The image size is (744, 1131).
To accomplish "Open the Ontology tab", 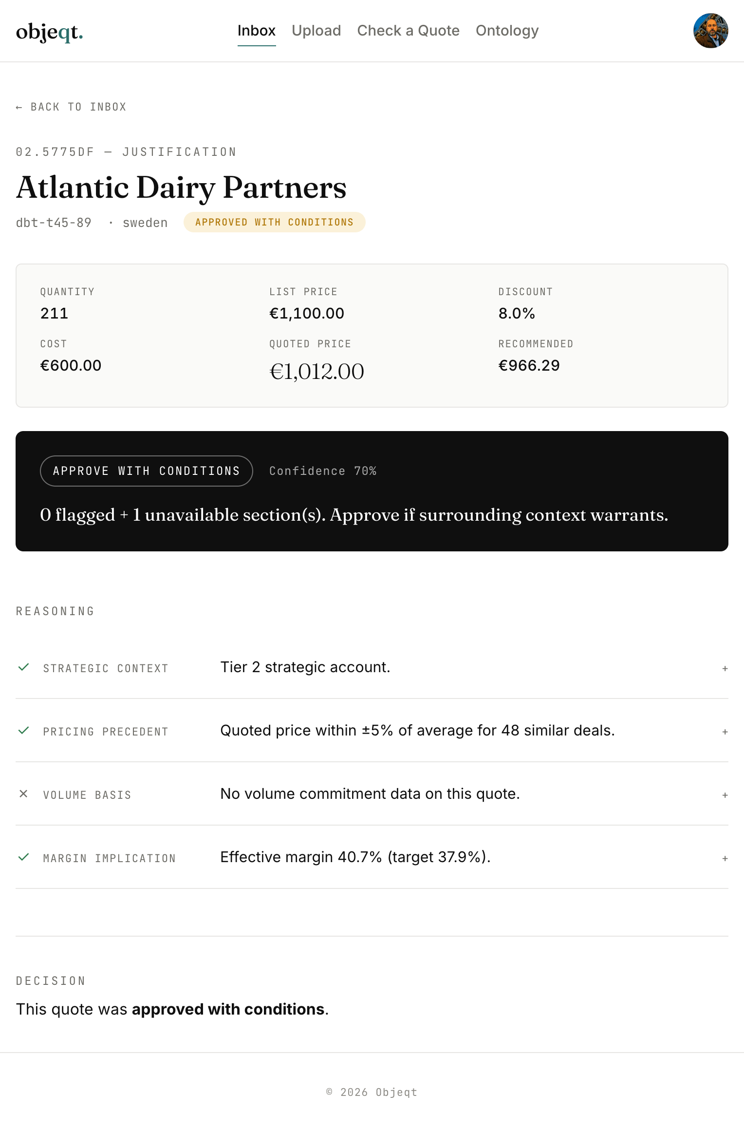I will 507,31.
